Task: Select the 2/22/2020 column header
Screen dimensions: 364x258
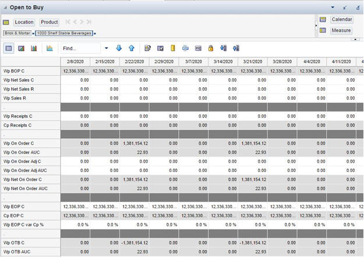Action: click(135, 62)
